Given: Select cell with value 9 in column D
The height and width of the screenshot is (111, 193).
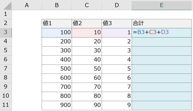Looking at the screenshot, I should point(117,105).
